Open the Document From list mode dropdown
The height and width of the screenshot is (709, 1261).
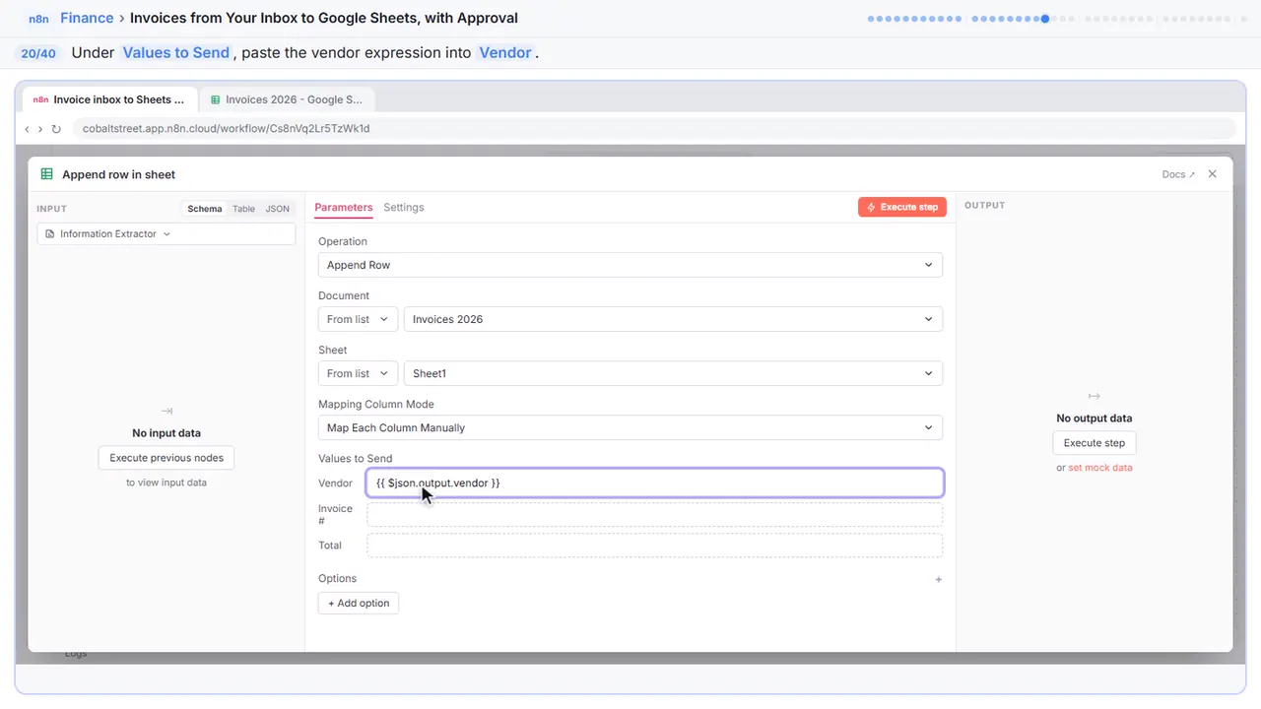tap(359, 319)
